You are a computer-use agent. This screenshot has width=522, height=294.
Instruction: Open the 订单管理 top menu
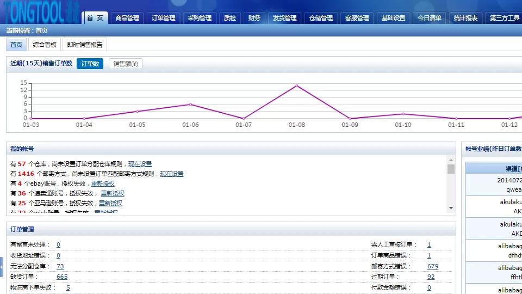coord(164,18)
